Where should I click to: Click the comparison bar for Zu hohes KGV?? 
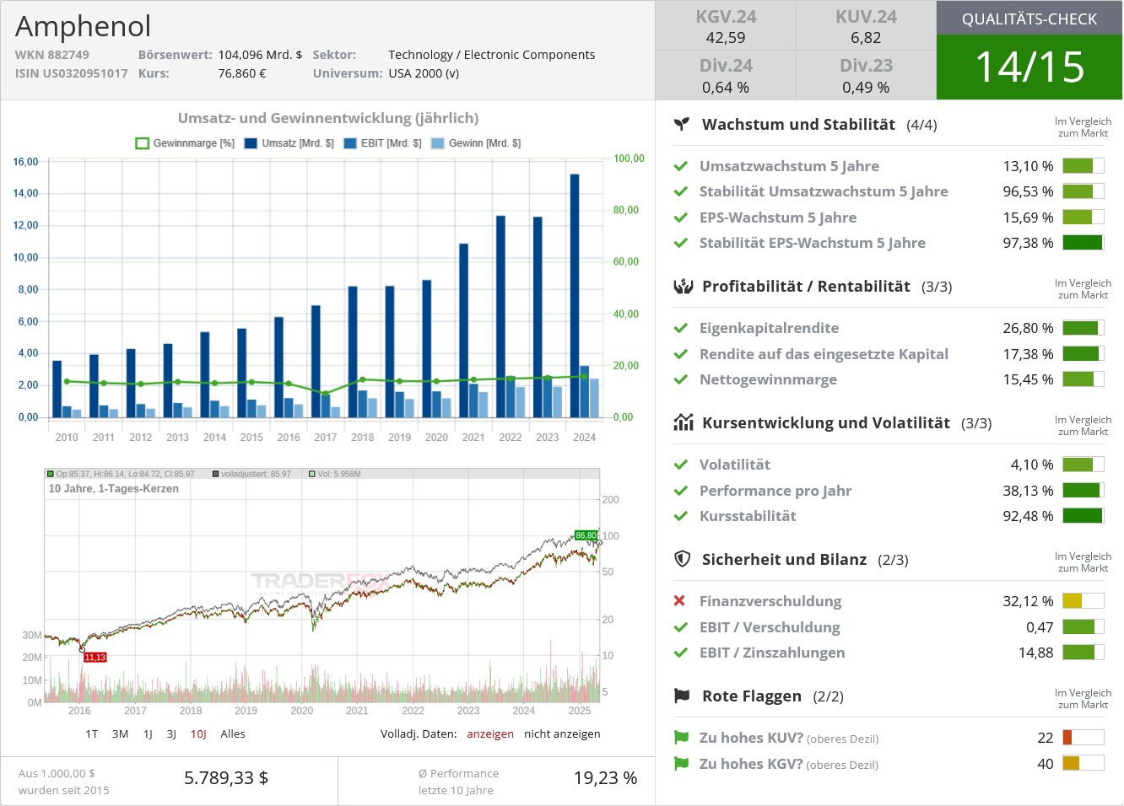coord(1083,764)
